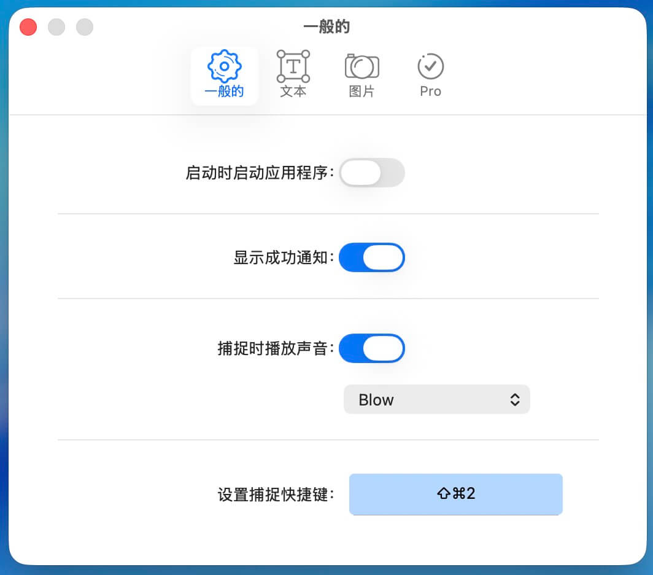653x575 pixels.
Task: Select the text frame icon above 文本
Action: tap(293, 65)
